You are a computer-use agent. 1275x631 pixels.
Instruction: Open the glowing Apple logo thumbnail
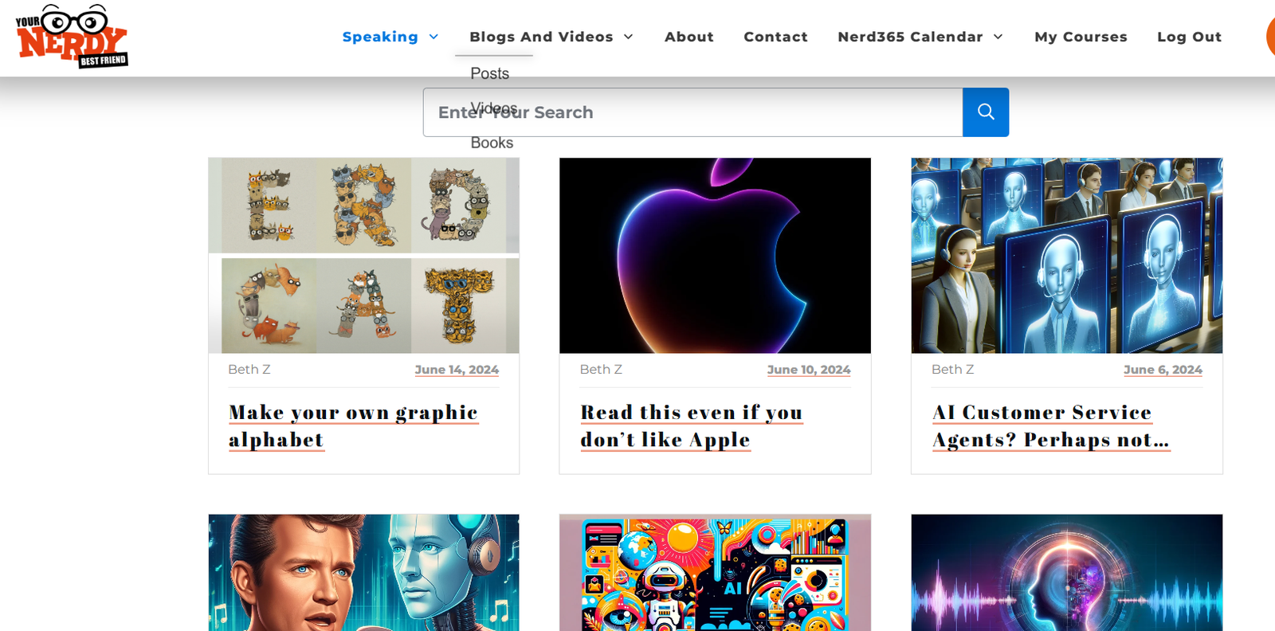tap(715, 255)
